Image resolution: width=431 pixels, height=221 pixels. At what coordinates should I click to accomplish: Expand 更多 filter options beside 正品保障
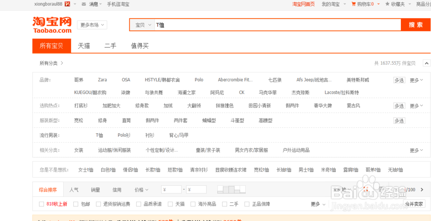(318, 204)
